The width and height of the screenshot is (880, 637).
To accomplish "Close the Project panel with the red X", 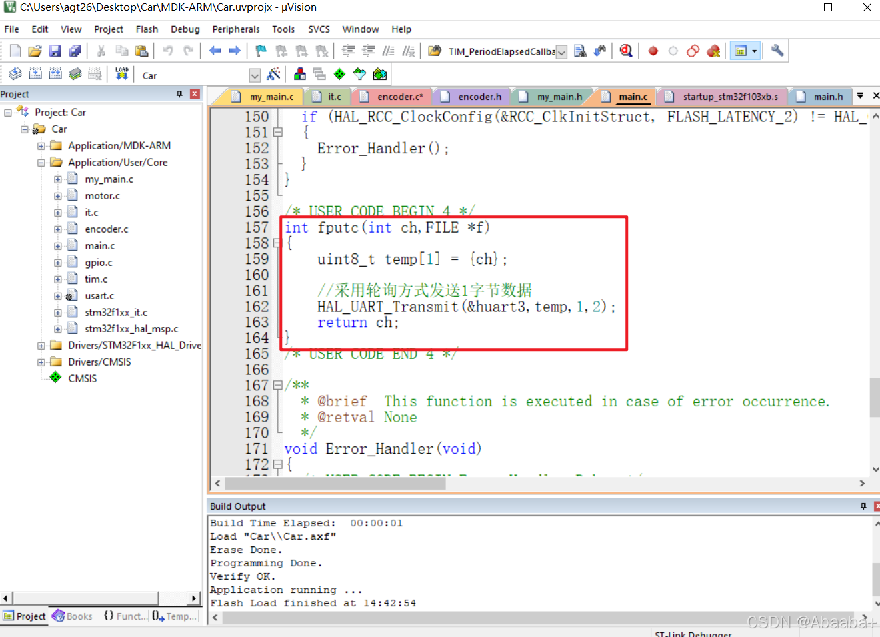I will pyautogui.click(x=195, y=94).
